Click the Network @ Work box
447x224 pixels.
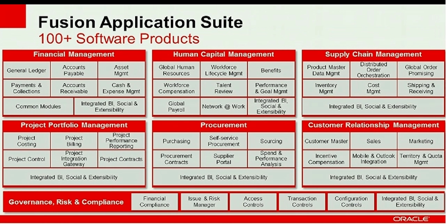click(223, 107)
